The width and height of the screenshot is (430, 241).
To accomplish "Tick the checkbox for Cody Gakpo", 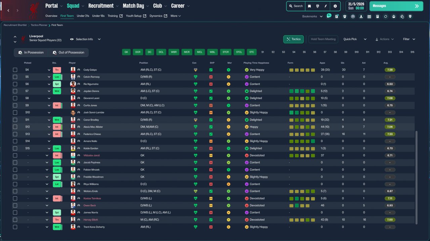I will tap(15, 70).
